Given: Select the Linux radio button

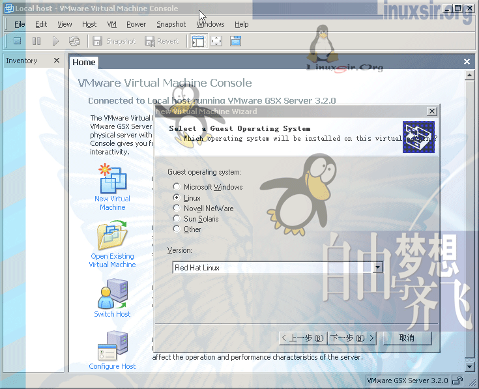Looking at the screenshot, I should (x=176, y=197).
